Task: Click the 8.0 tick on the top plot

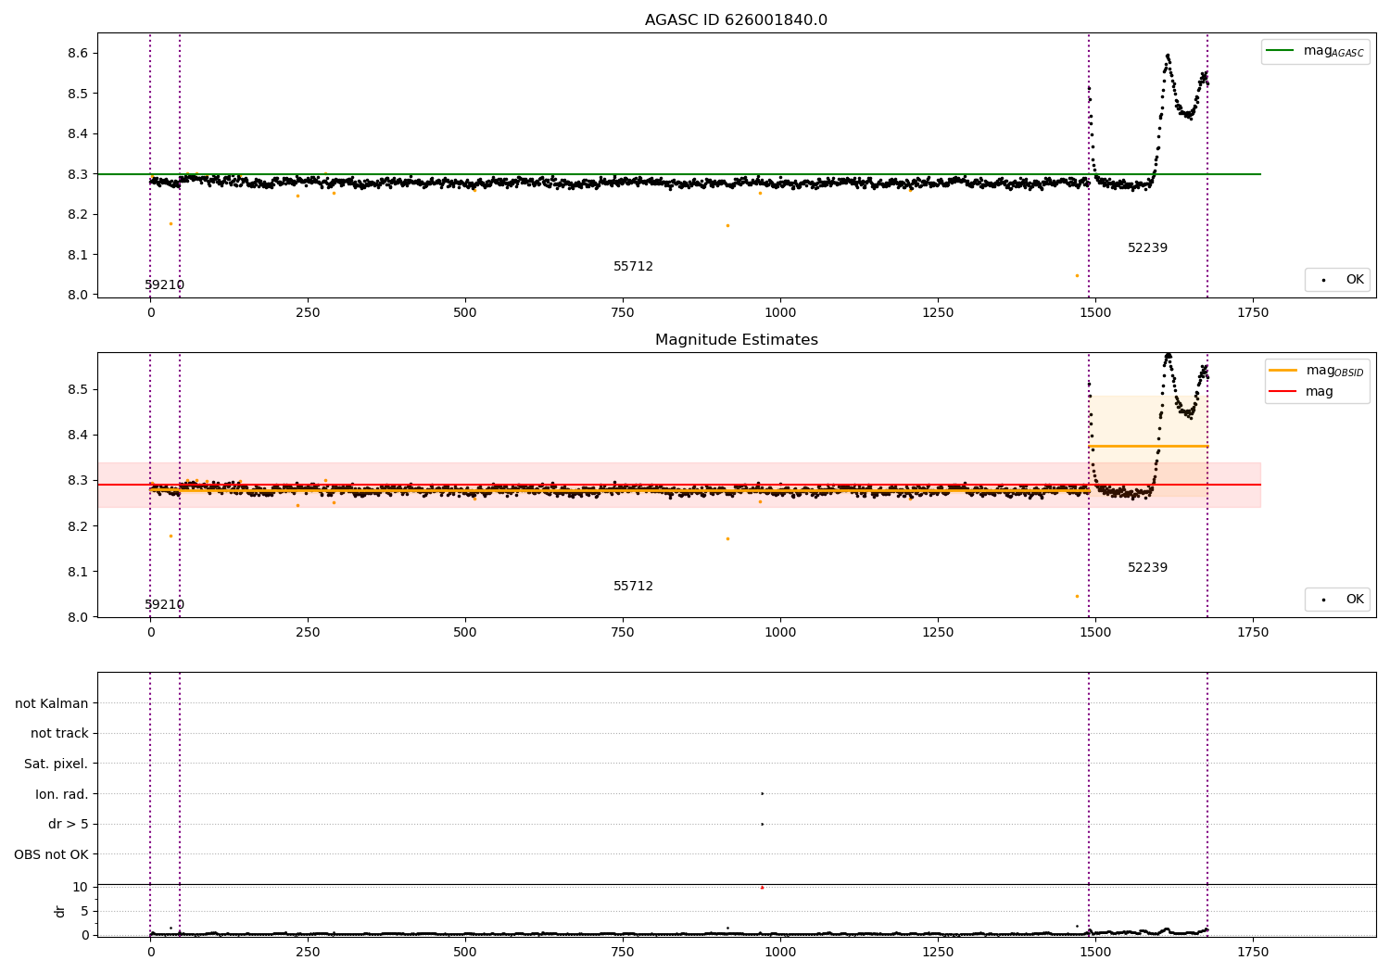Action: (x=78, y=296)
